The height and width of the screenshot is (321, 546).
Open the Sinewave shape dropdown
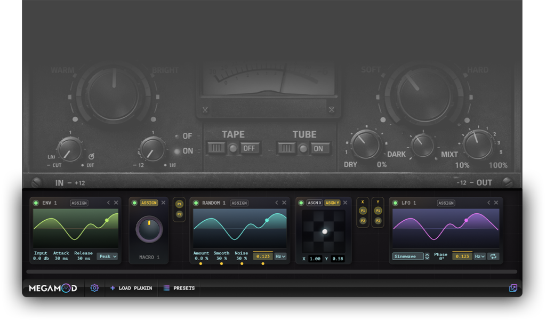tap(408, 256)
